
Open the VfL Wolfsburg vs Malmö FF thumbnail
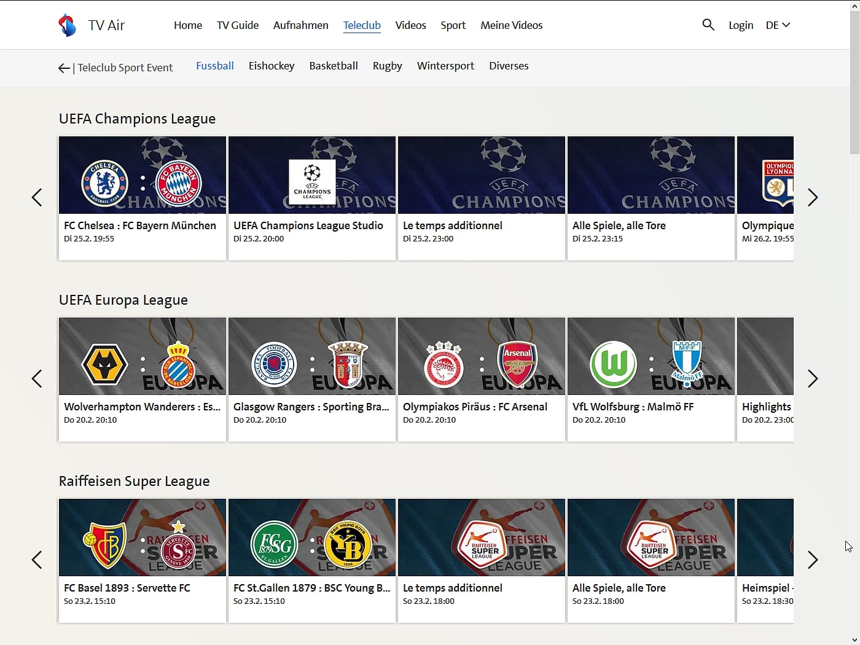(651, 356)
